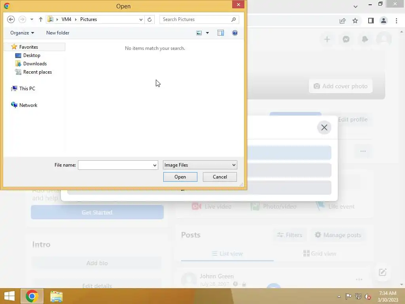Close the Facebook popup with the X

click(324, 127)
